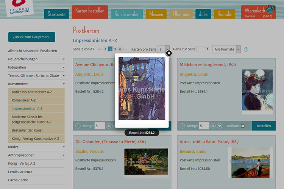Close the enlarged postcard preview popup
This screenshot has height=189, width=284.
[x=169, y=53]
